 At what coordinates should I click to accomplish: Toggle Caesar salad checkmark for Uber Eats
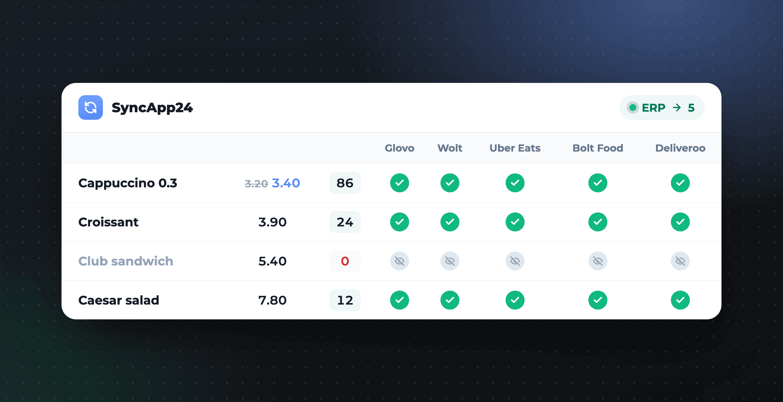coord(515,300)
